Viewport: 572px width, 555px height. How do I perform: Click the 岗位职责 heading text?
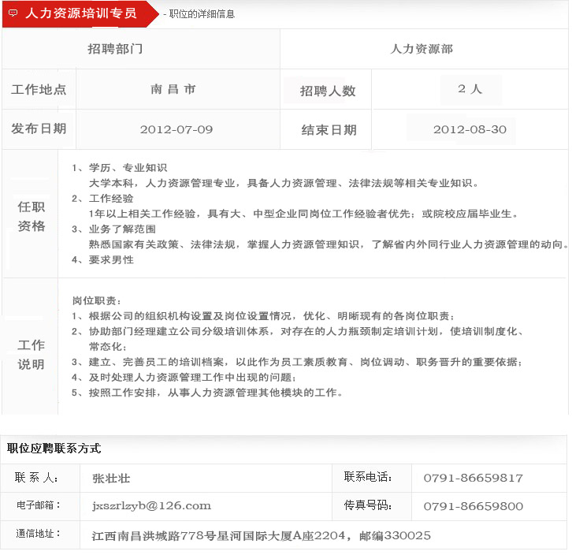(97, 300)
